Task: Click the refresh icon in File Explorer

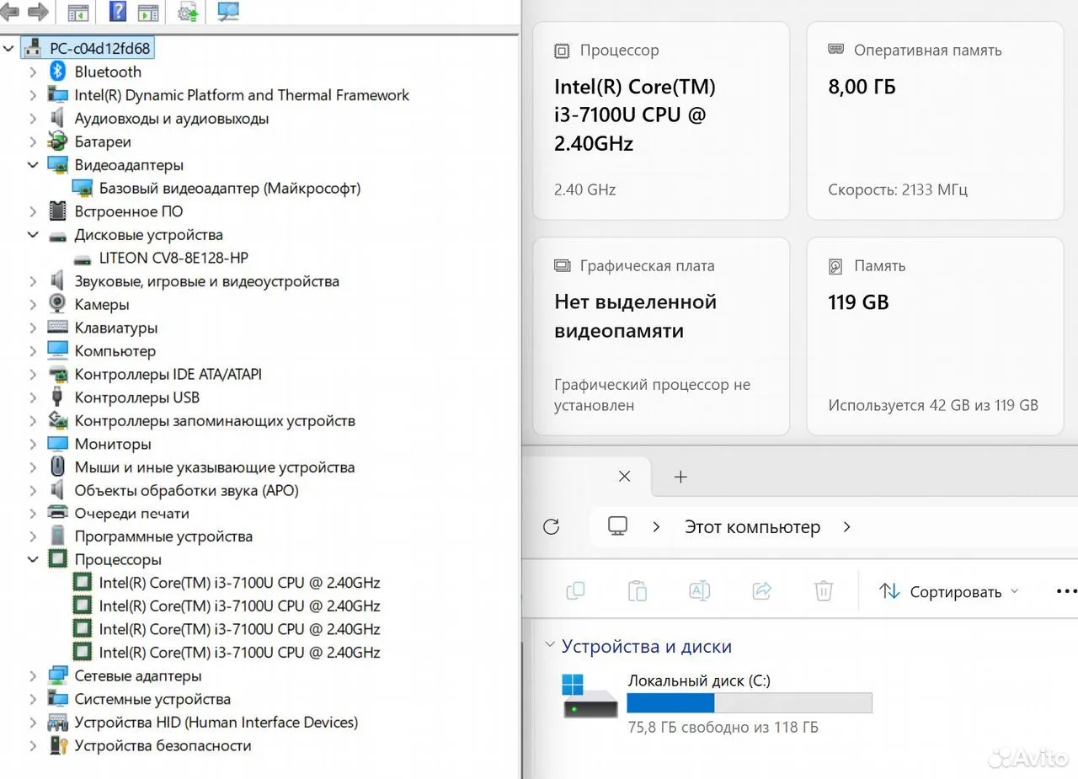Action: [552, 527]
